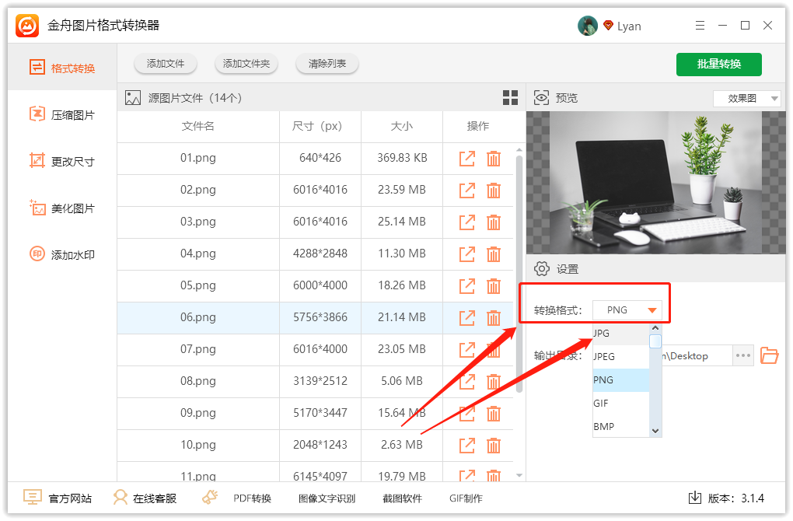Click the 尺寸 (px) column header

(x=320, y=126)
